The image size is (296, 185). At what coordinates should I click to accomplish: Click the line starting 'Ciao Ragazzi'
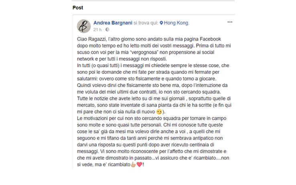149,39
